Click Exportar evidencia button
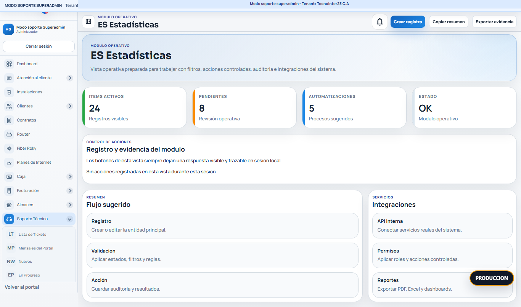The image size is (521, 307). (494, 22)
